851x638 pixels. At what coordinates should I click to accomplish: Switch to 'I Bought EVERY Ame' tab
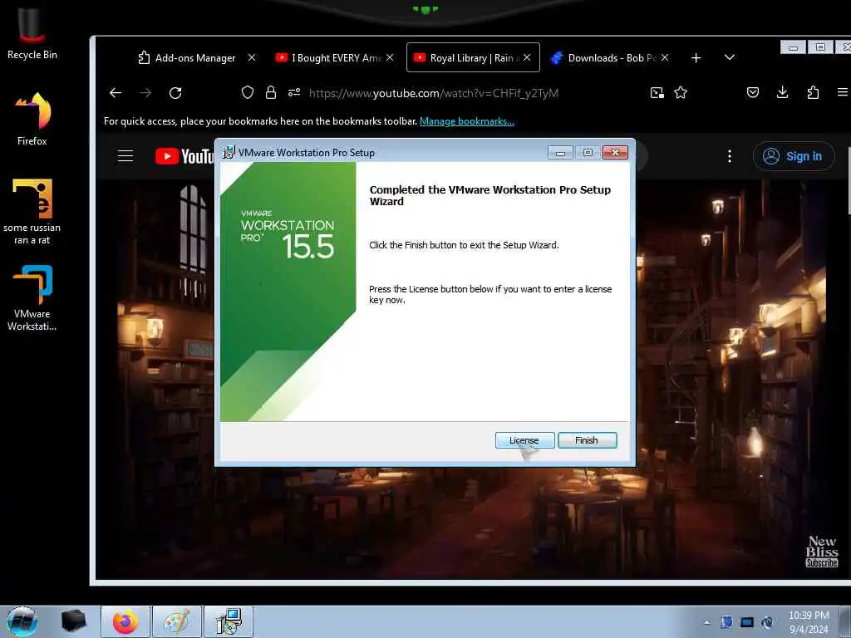[328, 57]
